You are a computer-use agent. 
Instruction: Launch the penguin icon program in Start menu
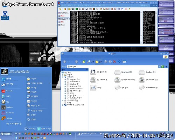[x=5, y=102]
